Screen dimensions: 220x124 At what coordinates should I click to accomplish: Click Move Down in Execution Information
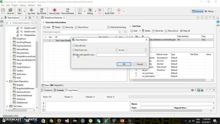[x=82, y=27]
